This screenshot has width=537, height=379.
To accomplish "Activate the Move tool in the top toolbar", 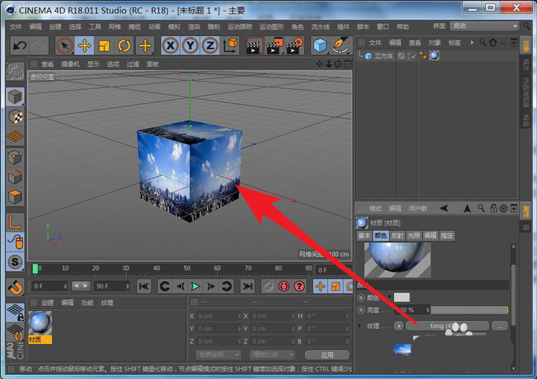I will [85, 46].
